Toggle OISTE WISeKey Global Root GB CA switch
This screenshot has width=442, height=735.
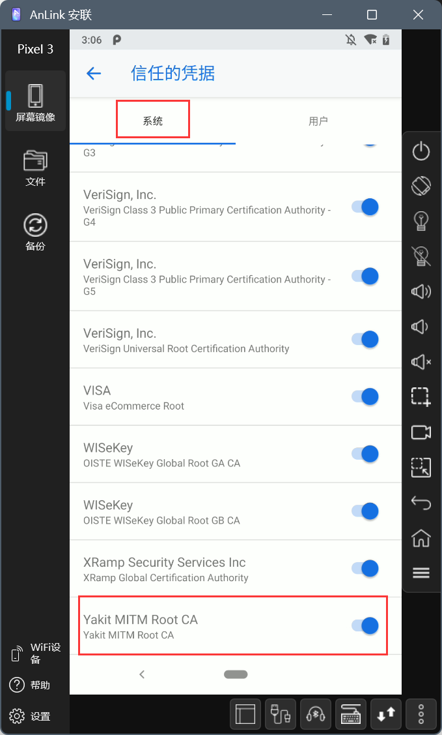point(365,511)
